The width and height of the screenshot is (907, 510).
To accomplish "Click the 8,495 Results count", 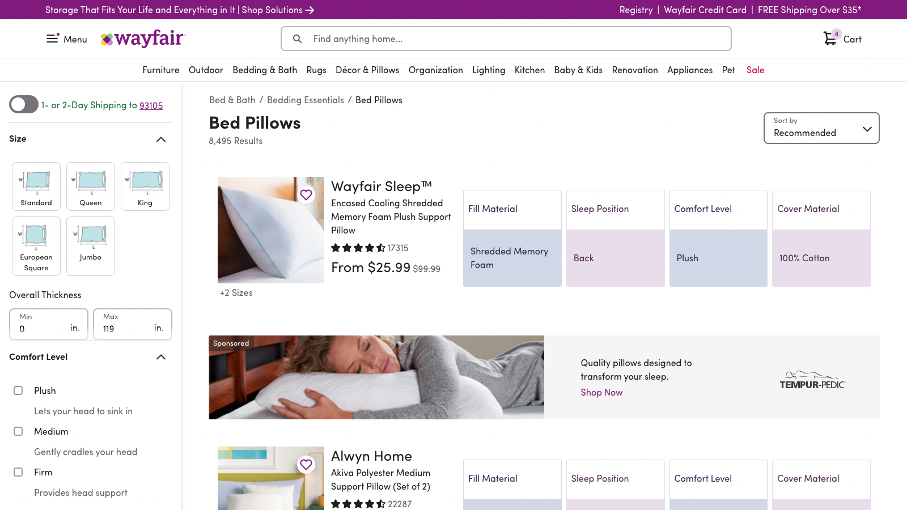I will coord(236,141).
